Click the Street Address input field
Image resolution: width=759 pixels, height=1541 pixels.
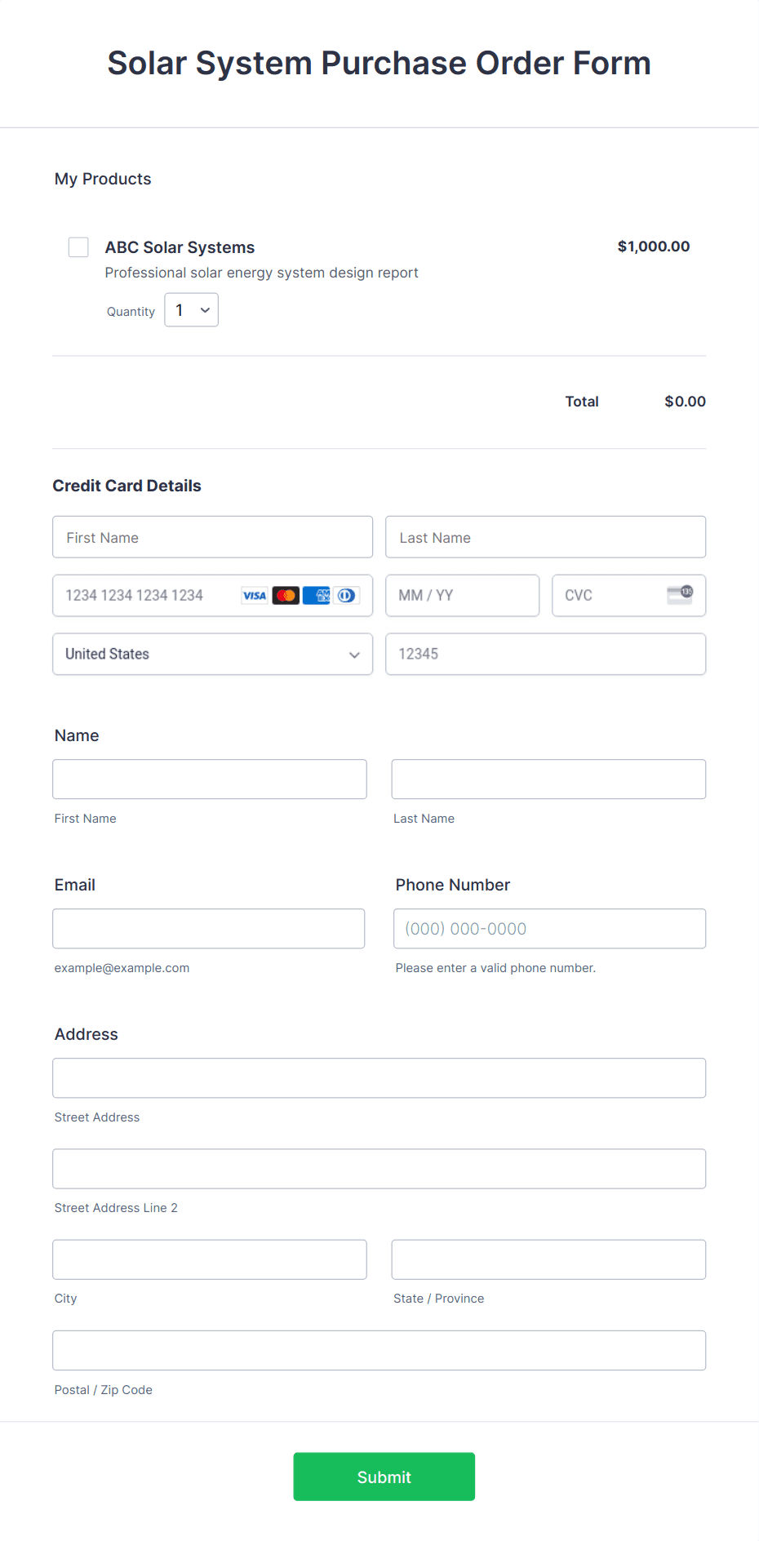pos(379,1077)
